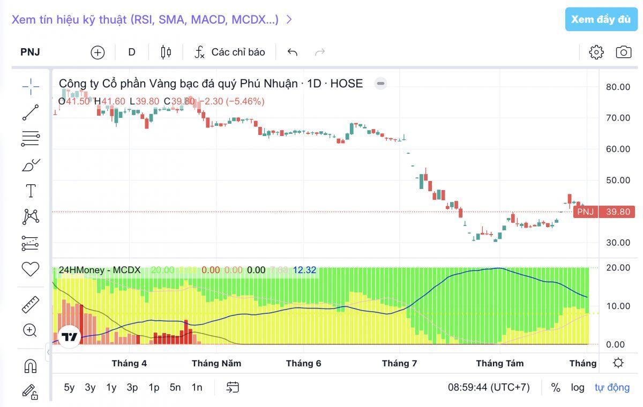Select the text annotation tool

(31, 191)
